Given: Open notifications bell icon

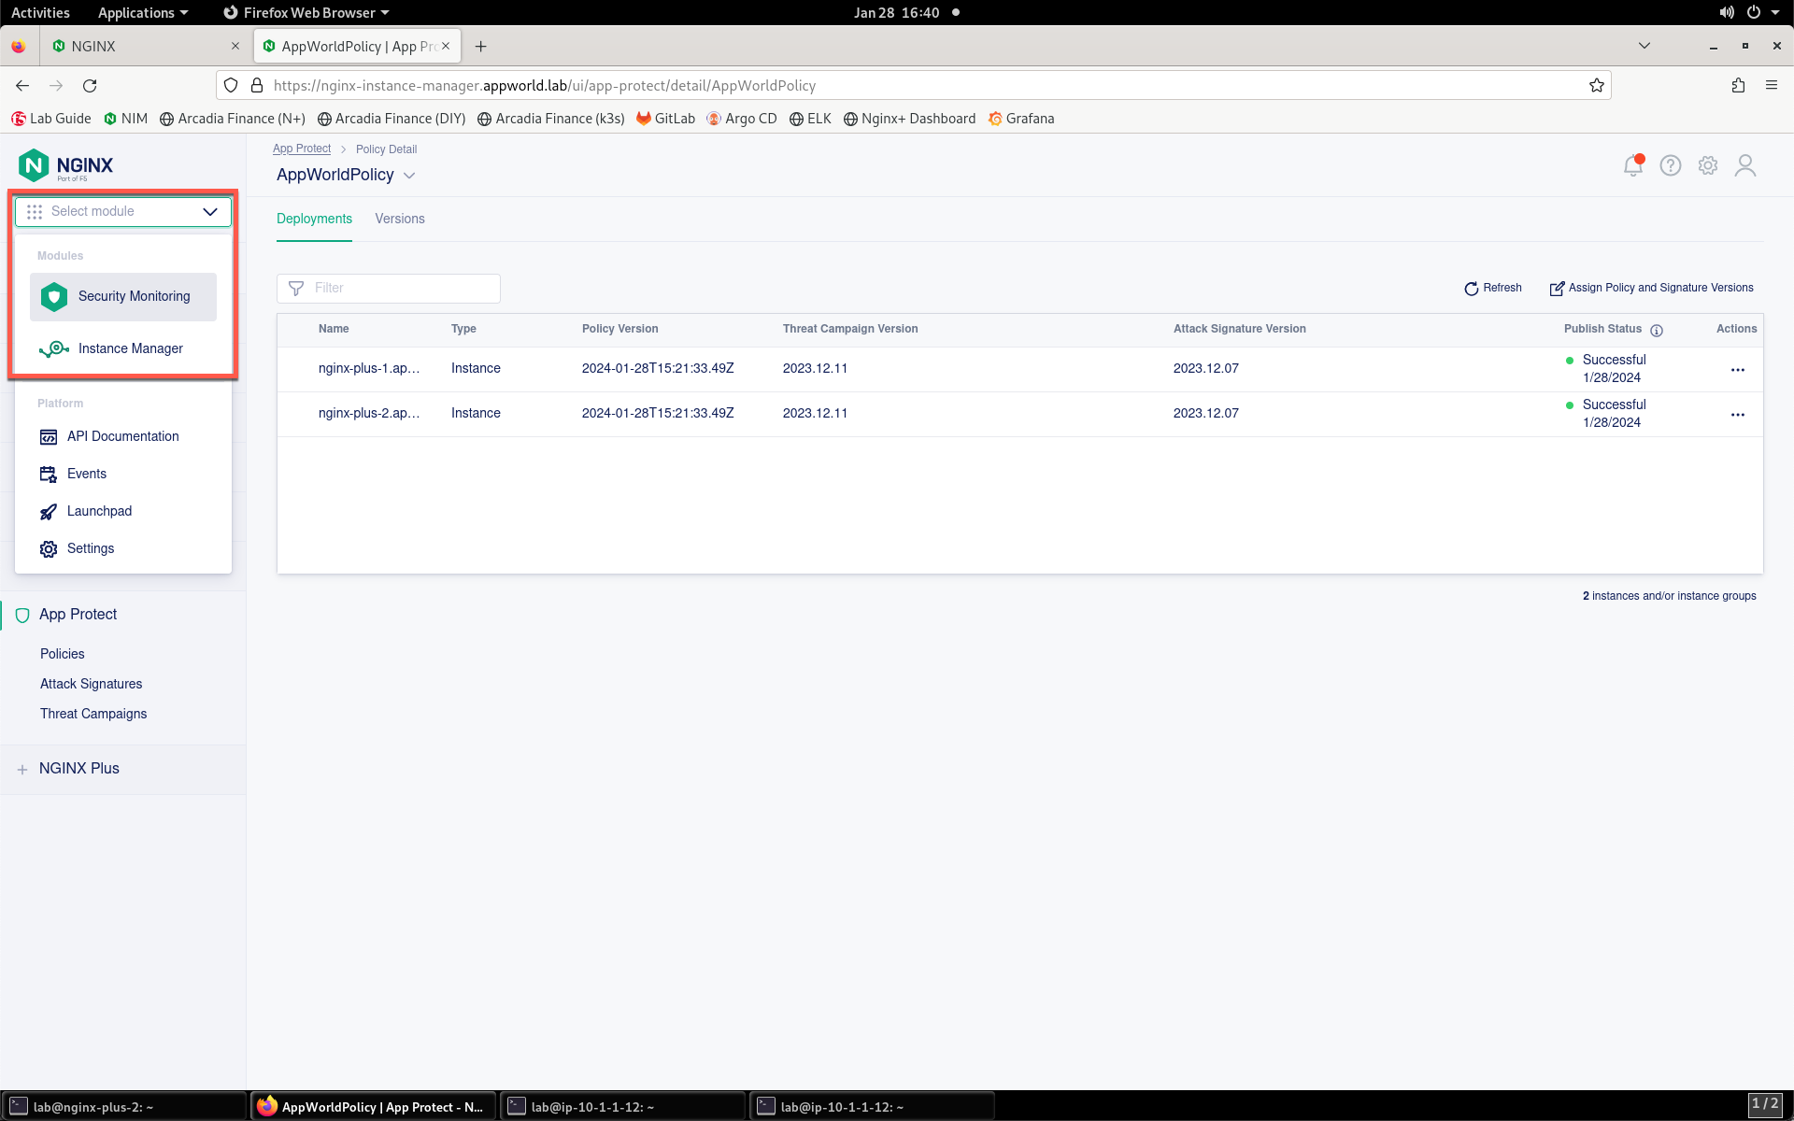Looking at the screenshot, I should [1633, 165].
